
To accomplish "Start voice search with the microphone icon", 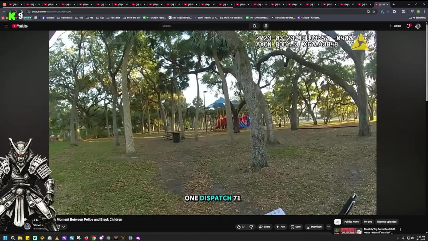I will 266,26.
